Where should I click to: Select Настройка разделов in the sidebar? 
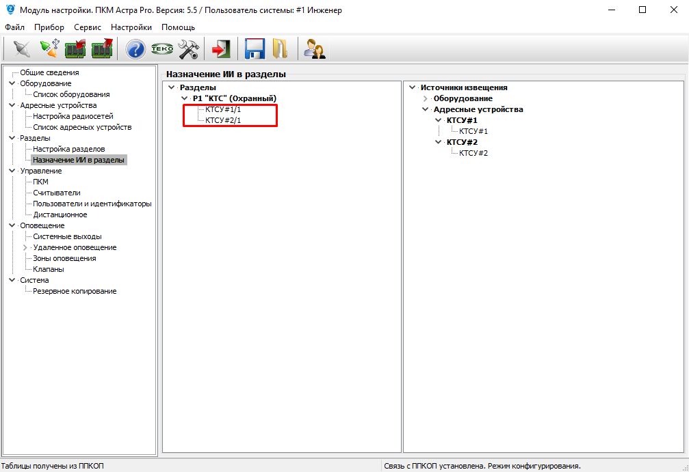[x=68, y=149]
